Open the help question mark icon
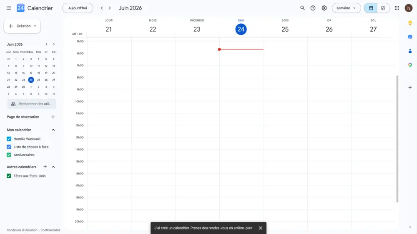 click(x=313, y=8)
